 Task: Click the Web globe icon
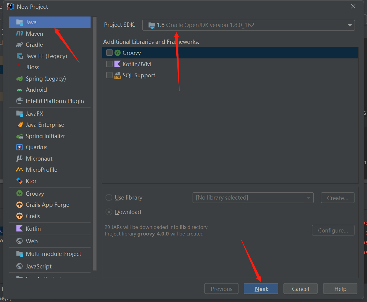[19, 241]
